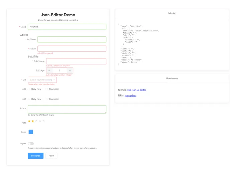230x171 pixels.
Task: Click the minus button on Sub2Age
Action: tap(49, 70)
